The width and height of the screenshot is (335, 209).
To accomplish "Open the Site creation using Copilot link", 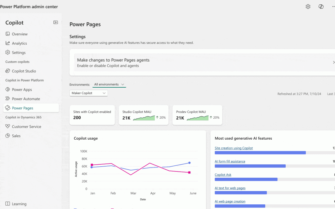I will [x=234, y=148].
